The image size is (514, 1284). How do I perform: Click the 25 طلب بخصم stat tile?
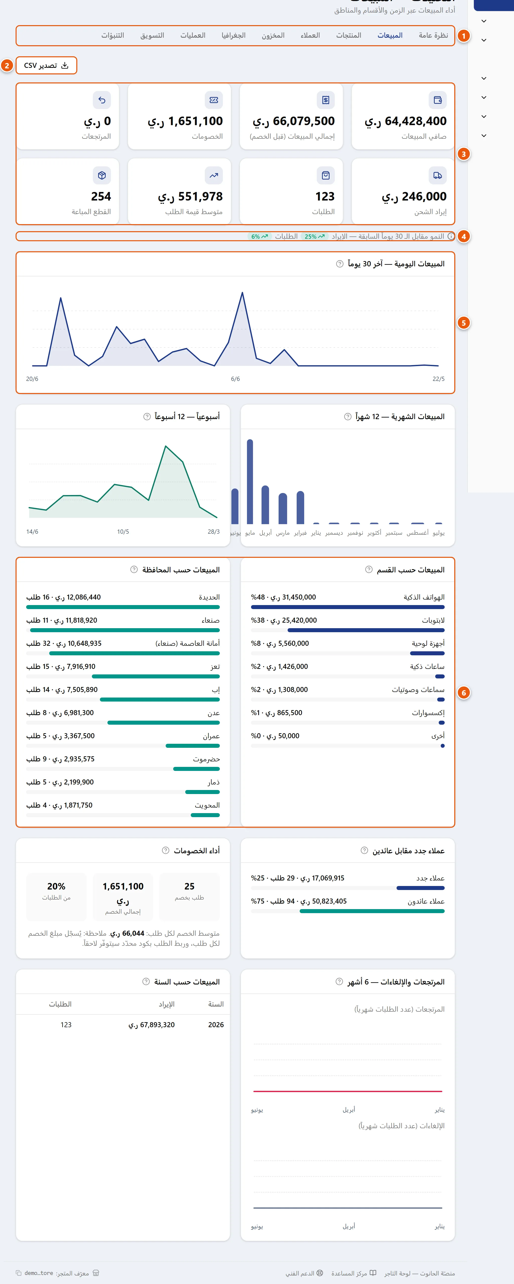tap(189, 897)
